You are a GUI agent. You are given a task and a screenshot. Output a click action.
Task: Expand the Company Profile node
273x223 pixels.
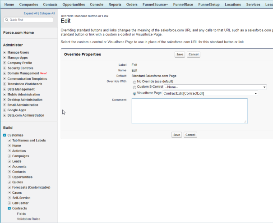[5, 63]
